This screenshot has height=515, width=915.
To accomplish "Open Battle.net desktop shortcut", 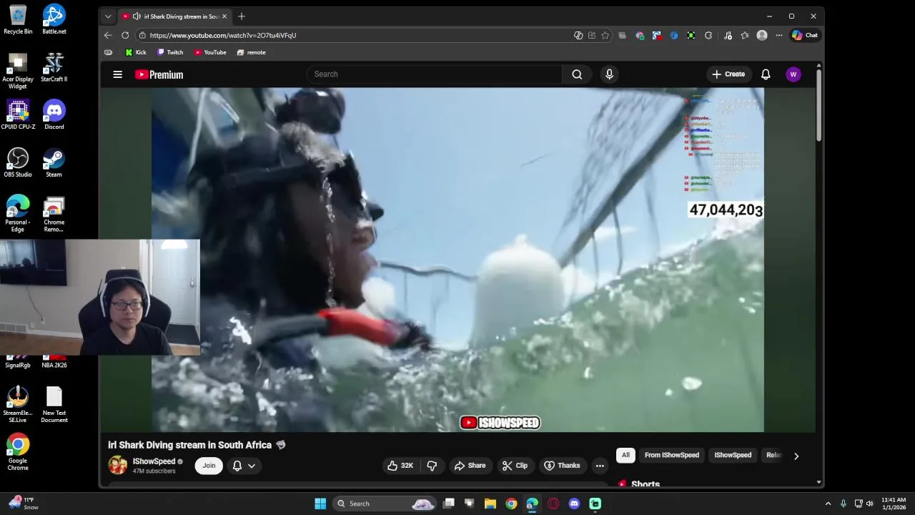I will tap(54, 19).
